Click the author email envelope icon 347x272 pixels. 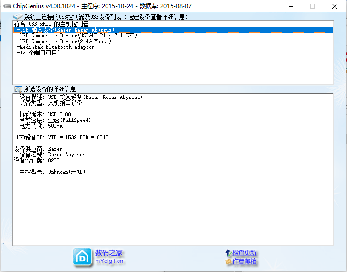(228, 261)
